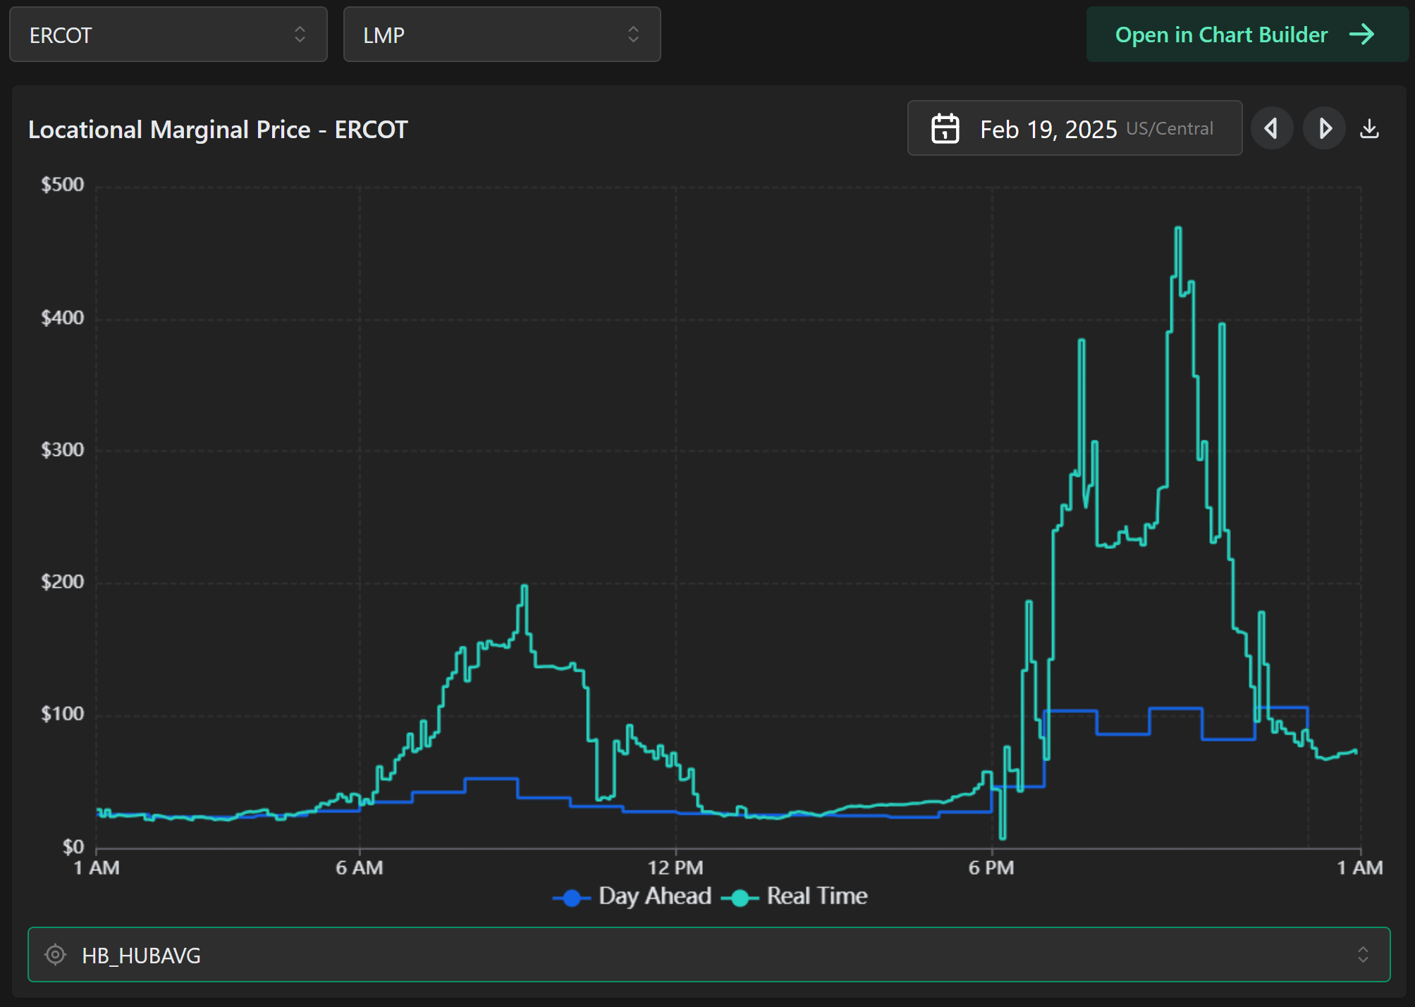Click the HB_HUBAVG chevron at right end

click(1362, 955)
